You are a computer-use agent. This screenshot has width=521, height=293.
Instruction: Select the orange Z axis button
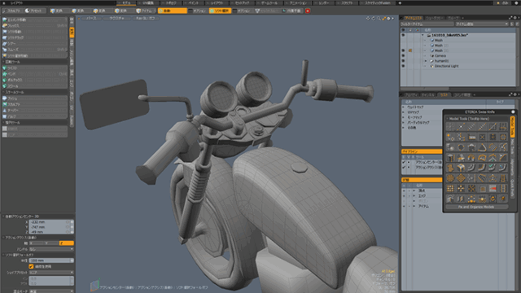(x=66, y=243)
